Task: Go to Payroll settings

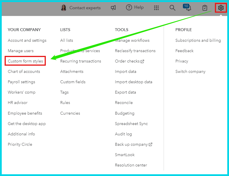Action: coord(22,82)
